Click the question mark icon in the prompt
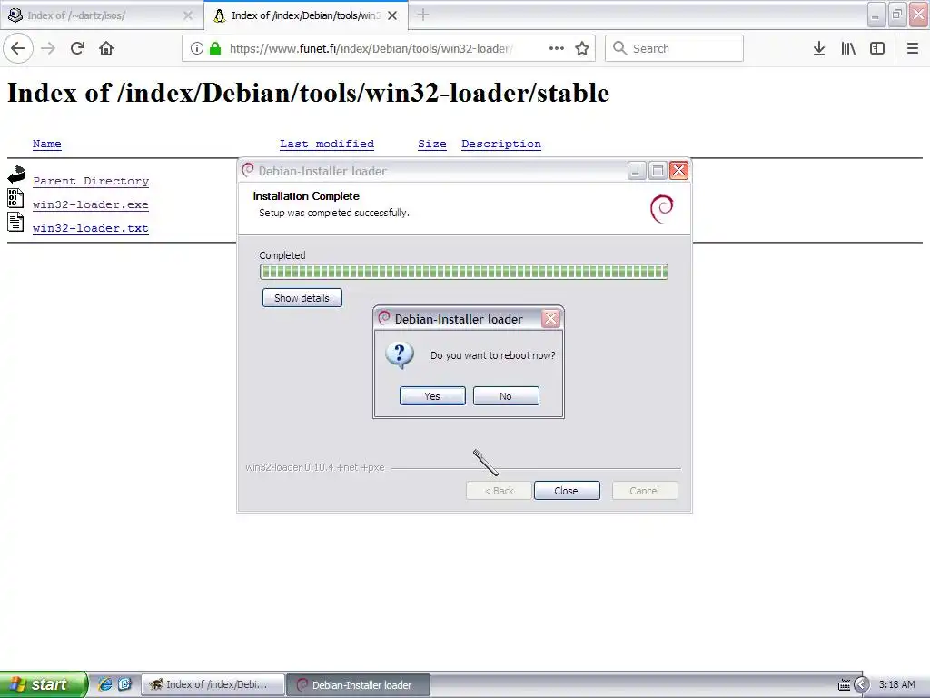Viewport: 930px width, 698px height. coord(400,355)
